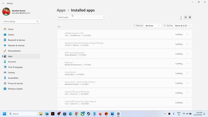Click the microphone tray icon

coord(174,114)
